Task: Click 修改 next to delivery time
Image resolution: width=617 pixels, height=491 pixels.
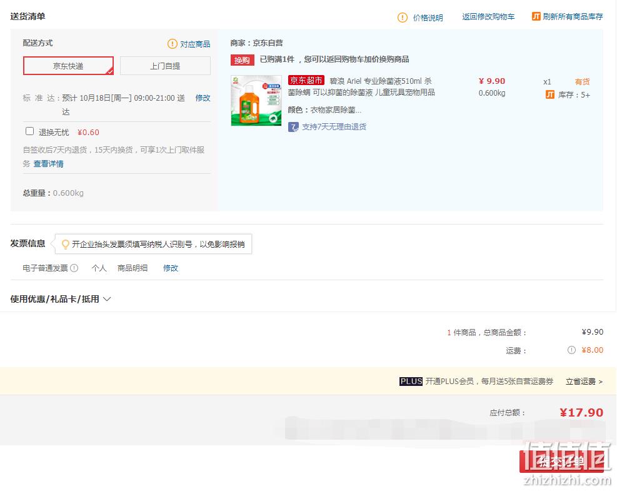Action: (203, 98)
